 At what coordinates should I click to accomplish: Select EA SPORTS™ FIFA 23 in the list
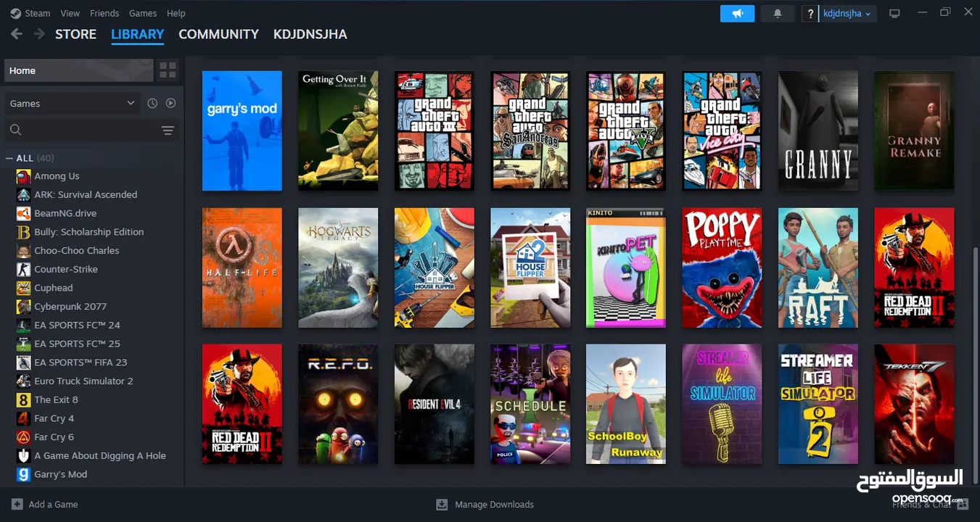[x=81, y=362]
